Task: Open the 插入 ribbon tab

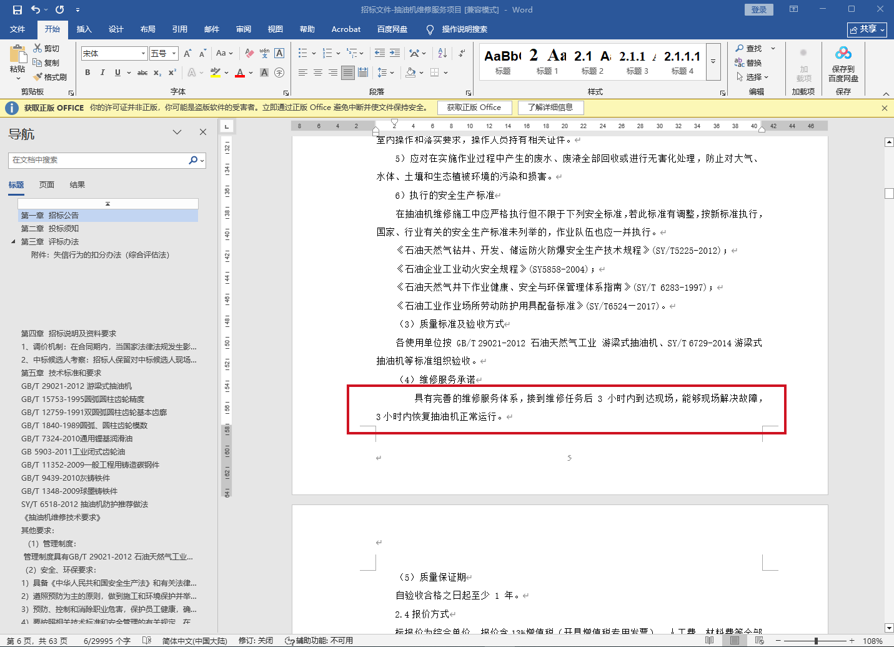Action: pyautogui.click(x=84, y=29)
